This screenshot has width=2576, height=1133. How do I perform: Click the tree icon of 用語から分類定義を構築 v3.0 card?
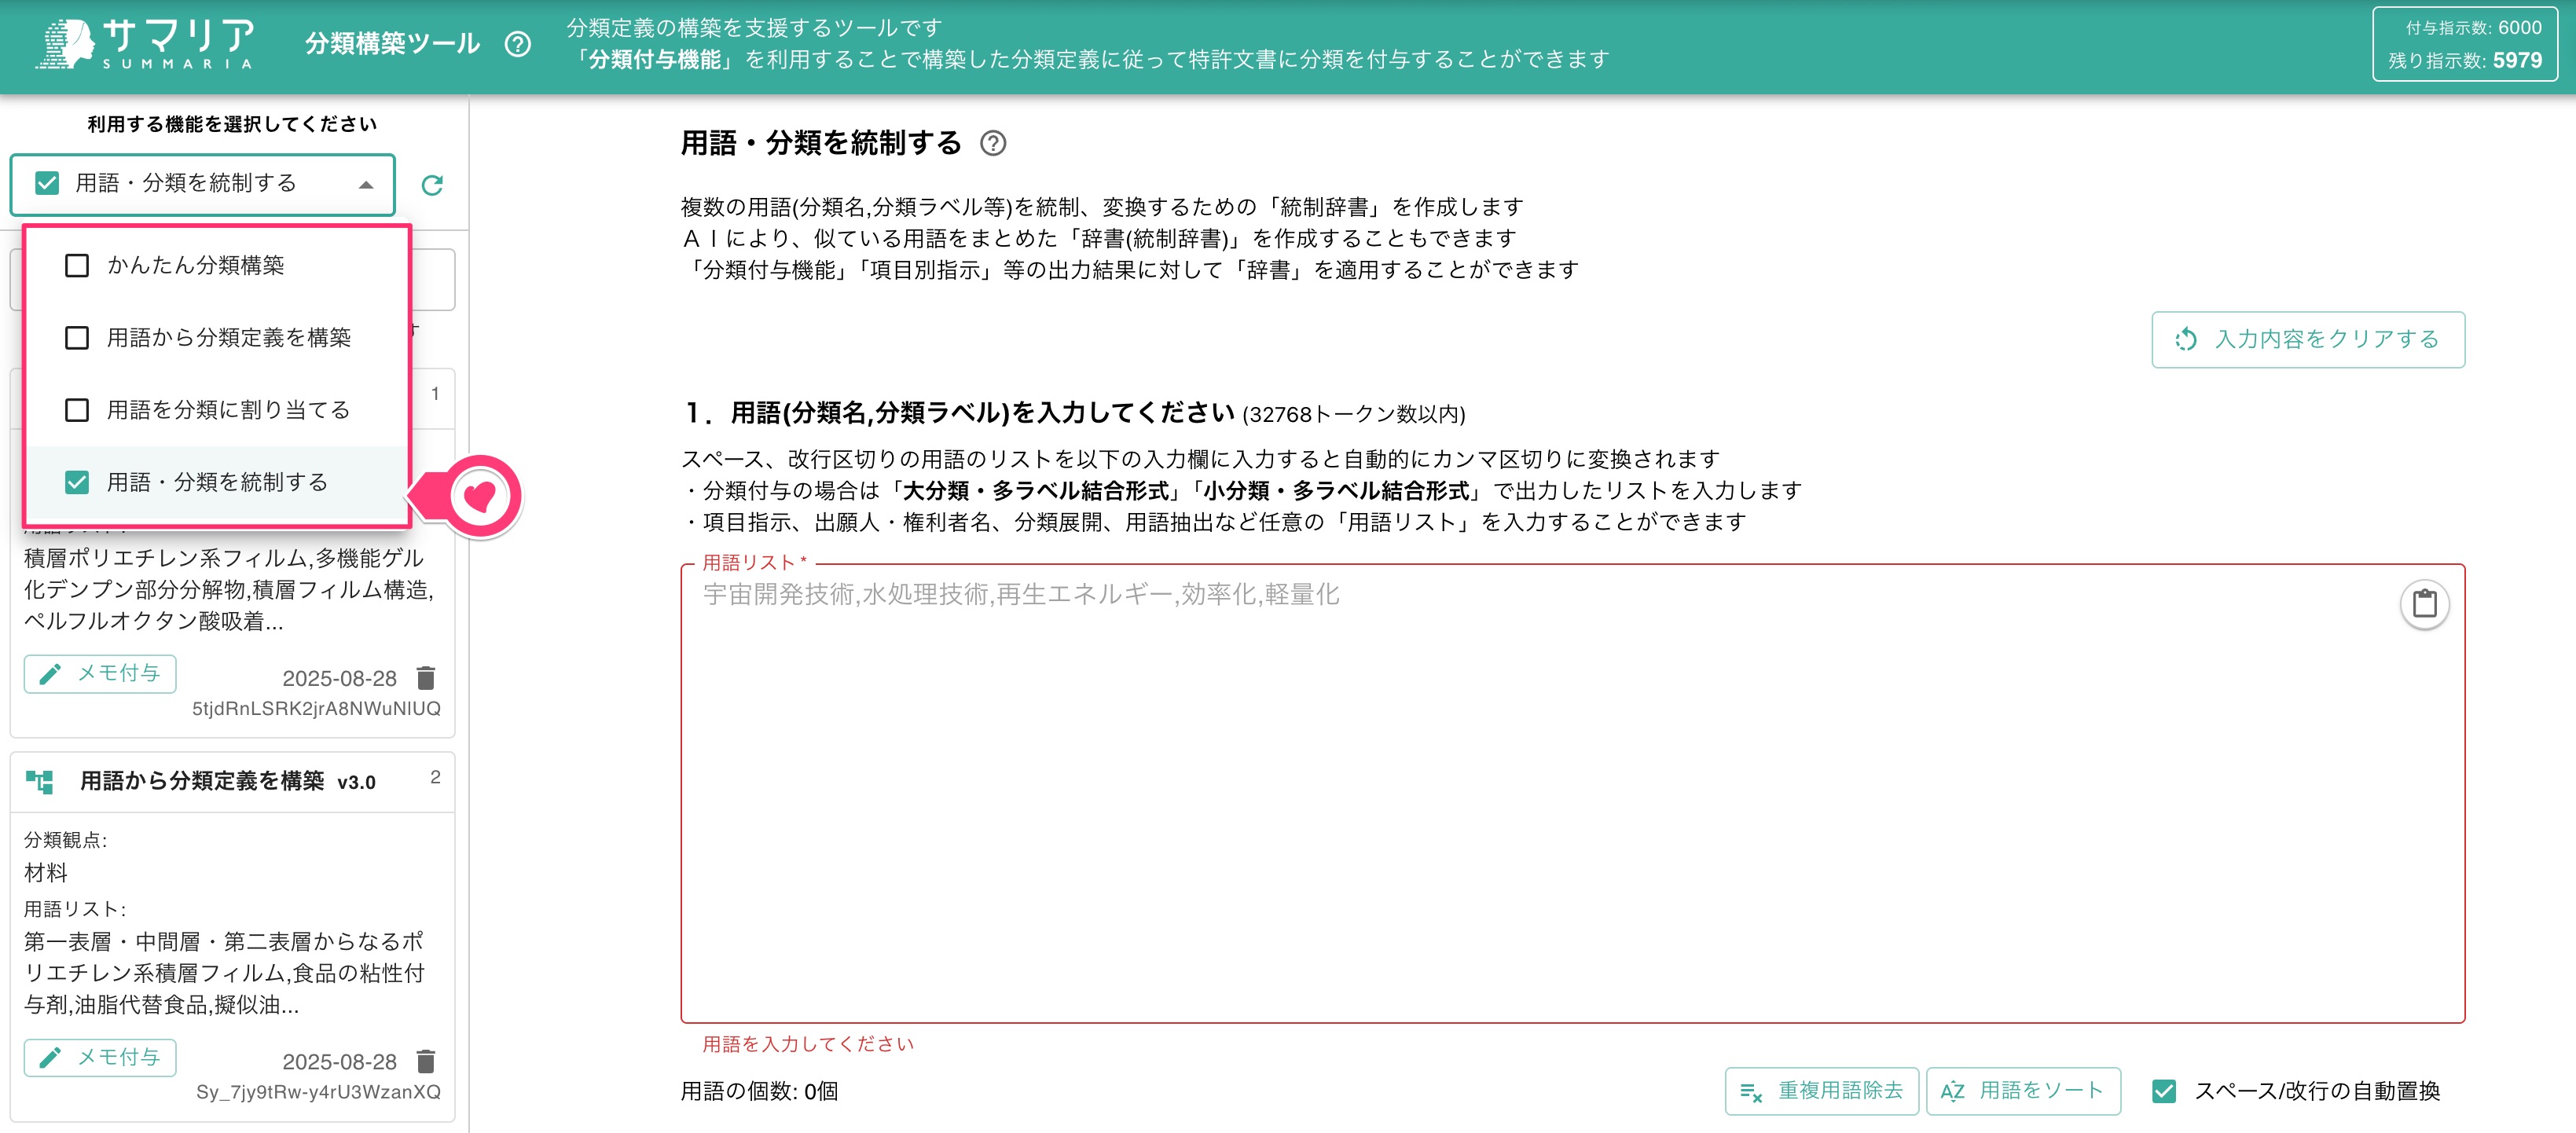[40, 781]
